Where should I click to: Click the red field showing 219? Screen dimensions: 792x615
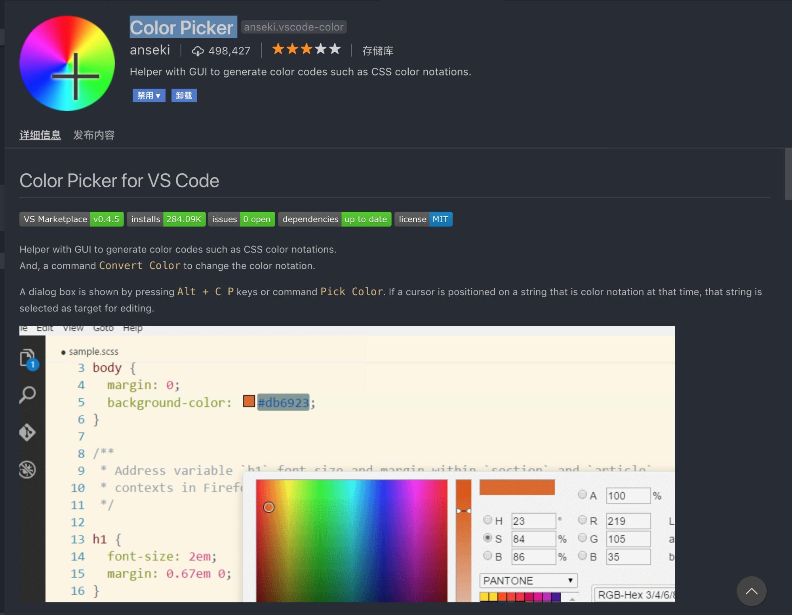[628, 521]
